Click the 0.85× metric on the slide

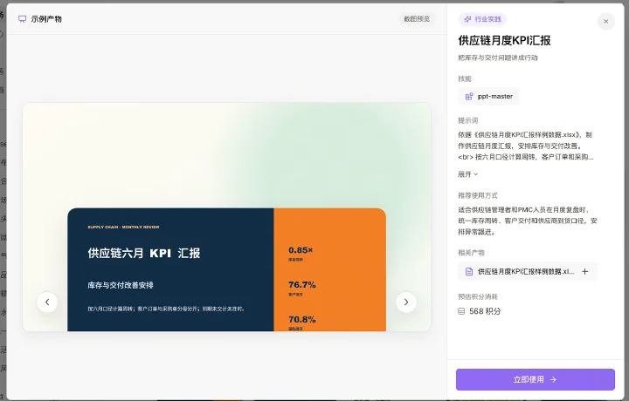point(301,250)
